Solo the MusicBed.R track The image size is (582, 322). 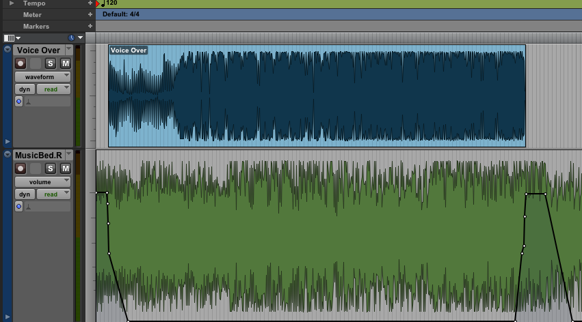pyautogui.click(x=51, y=169)
